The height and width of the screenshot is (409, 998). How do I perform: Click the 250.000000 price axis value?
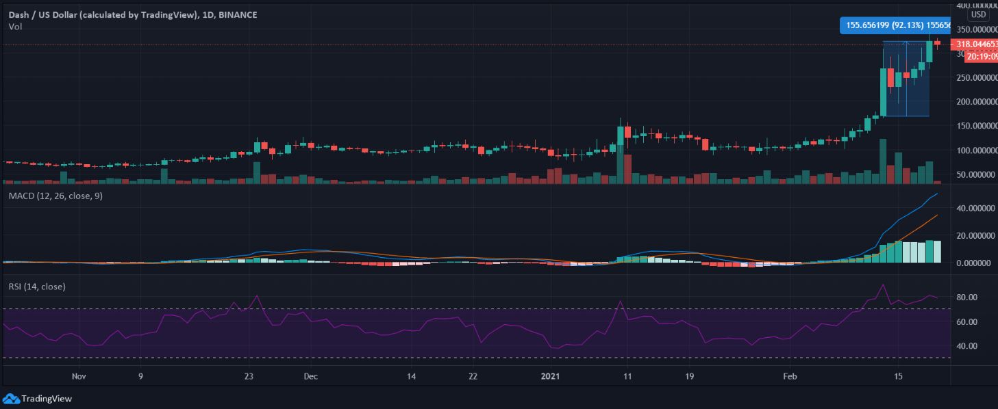[976, 77]
